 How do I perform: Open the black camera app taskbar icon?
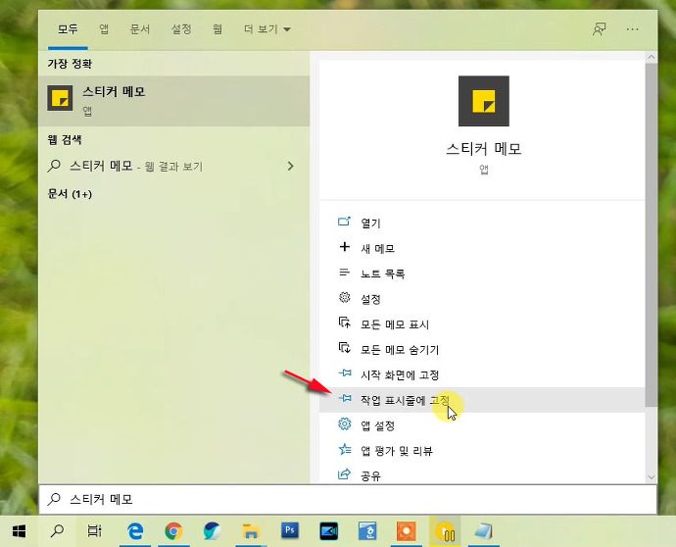(328, 531)
